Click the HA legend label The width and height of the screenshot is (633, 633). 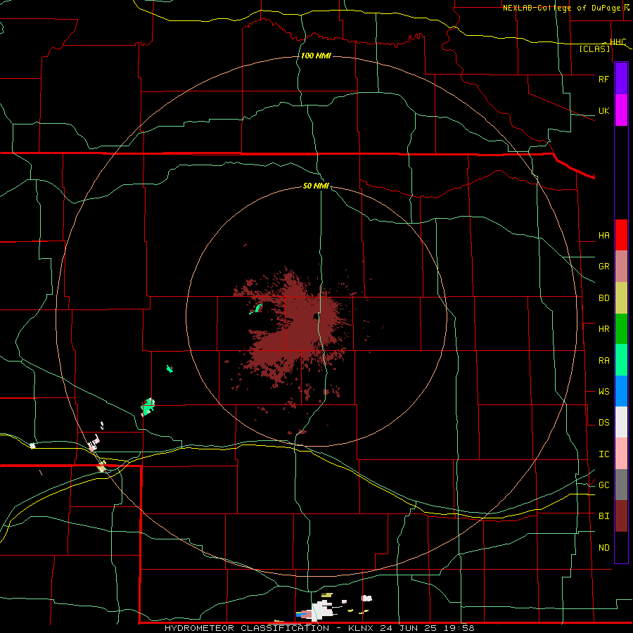pos(603,236)
